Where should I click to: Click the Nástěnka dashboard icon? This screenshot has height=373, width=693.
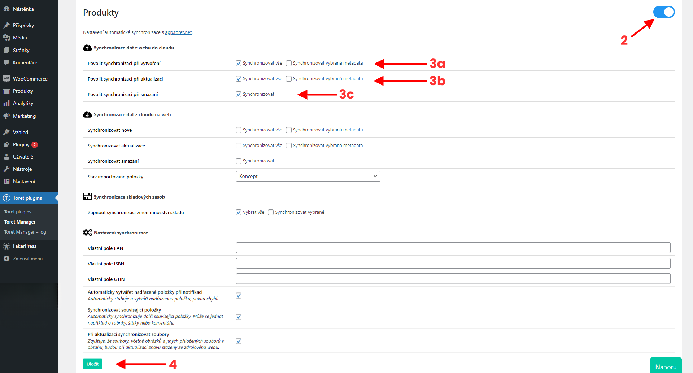pyautogui.click(x=6, y=9)
